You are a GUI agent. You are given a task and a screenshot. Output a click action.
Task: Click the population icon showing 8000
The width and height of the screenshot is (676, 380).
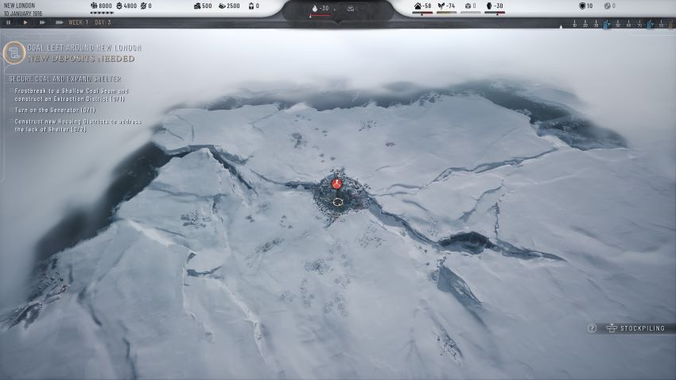pos(93,6)
